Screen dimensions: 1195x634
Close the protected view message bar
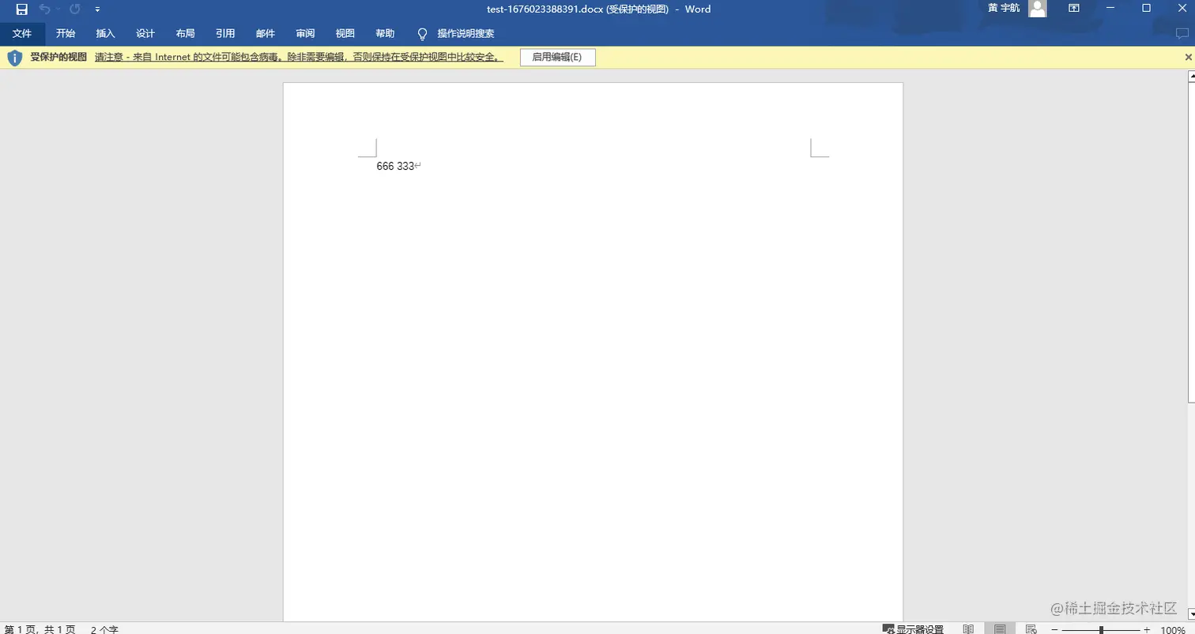coord(1188,57)
